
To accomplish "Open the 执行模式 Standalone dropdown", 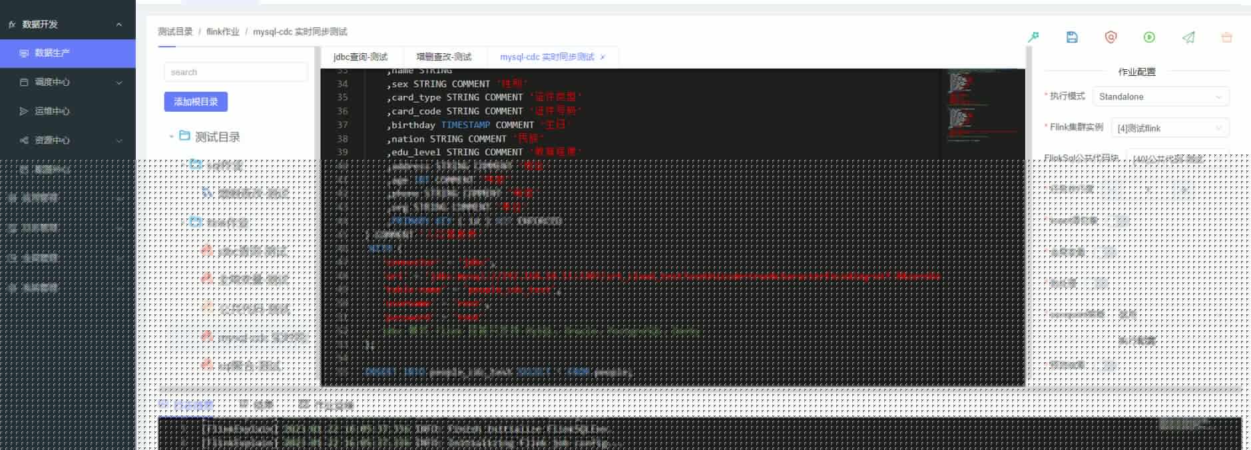I will click(1161, 97).
